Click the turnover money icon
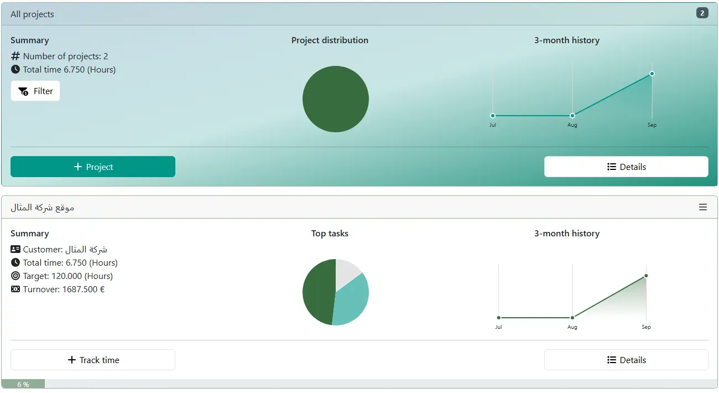 point(15,289)
